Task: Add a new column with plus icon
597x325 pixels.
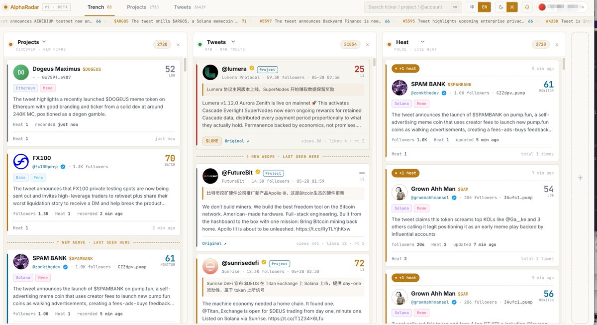Action: 580,178
